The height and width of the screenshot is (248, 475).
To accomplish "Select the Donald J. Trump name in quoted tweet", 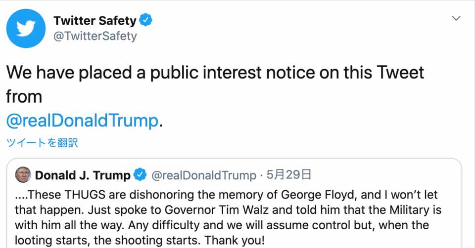I will pyautogui.click(x=83, y=175).
